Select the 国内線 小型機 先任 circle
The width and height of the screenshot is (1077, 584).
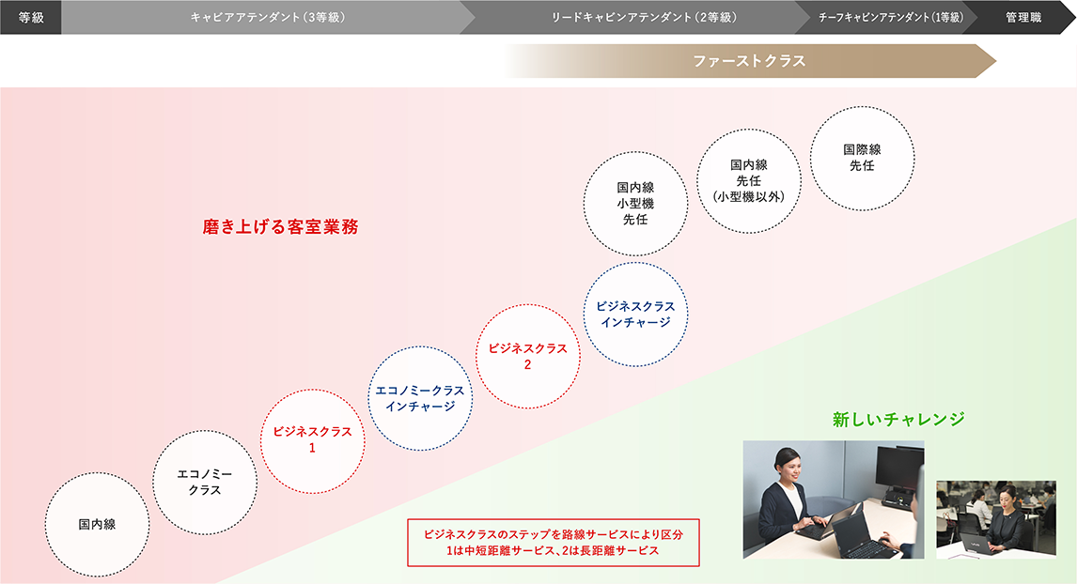pos(635,204)
